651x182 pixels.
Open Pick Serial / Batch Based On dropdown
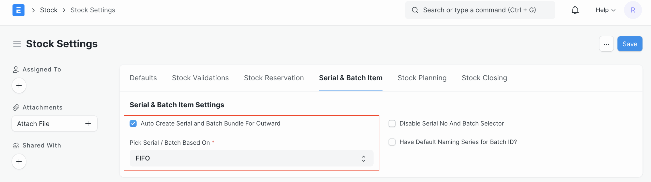click(x=251, y=158)
